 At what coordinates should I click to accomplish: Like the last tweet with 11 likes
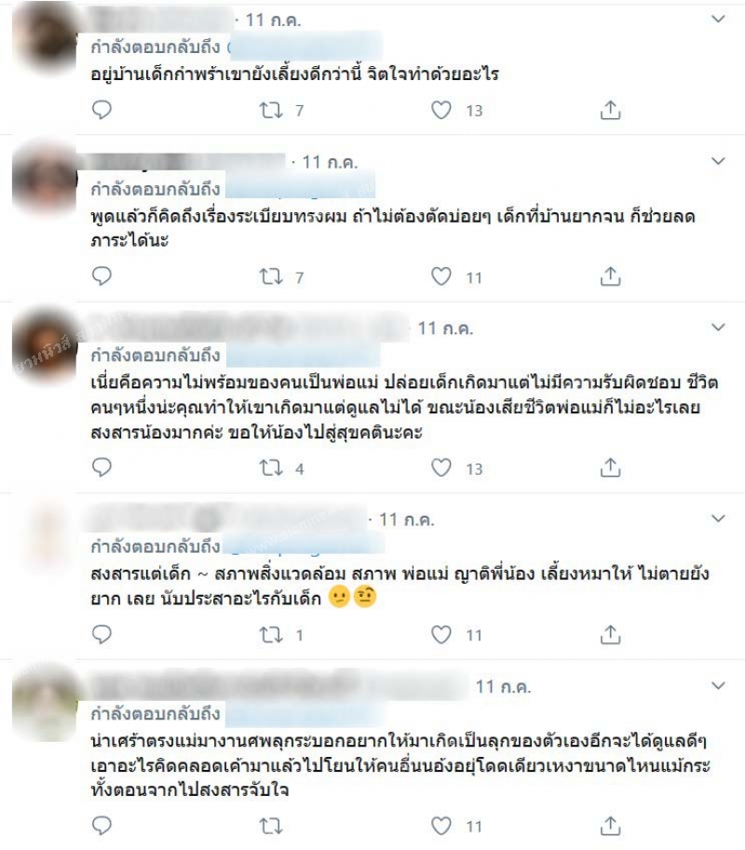440,826
